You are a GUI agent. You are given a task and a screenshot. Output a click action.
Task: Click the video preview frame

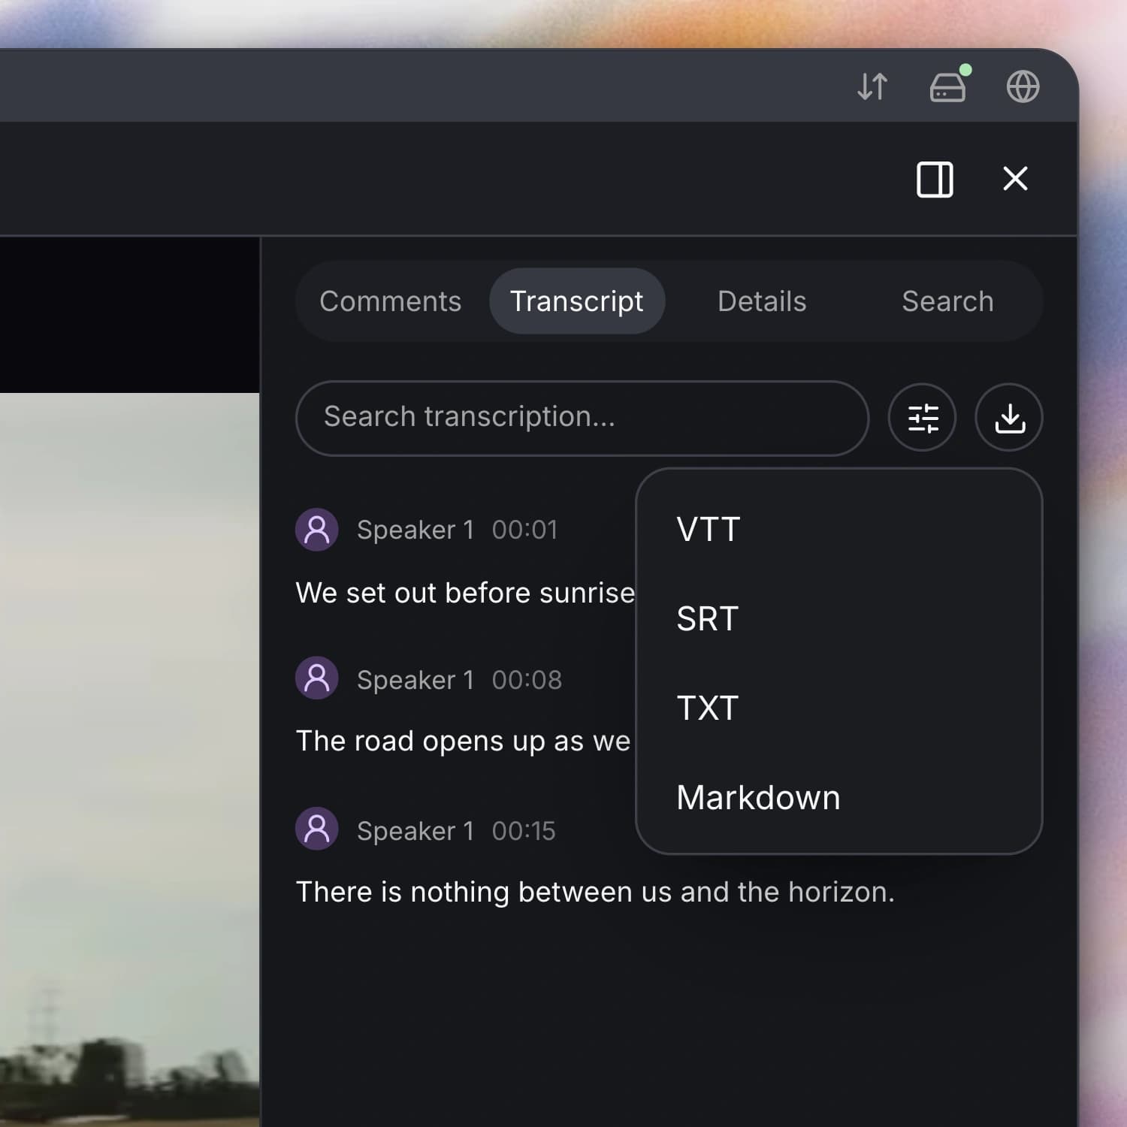pos(129,759)
